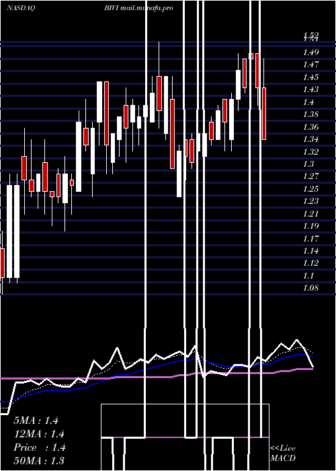Click the 1.27 price axis label
Screen dimensions: 336x471
(x=310, y=176)
